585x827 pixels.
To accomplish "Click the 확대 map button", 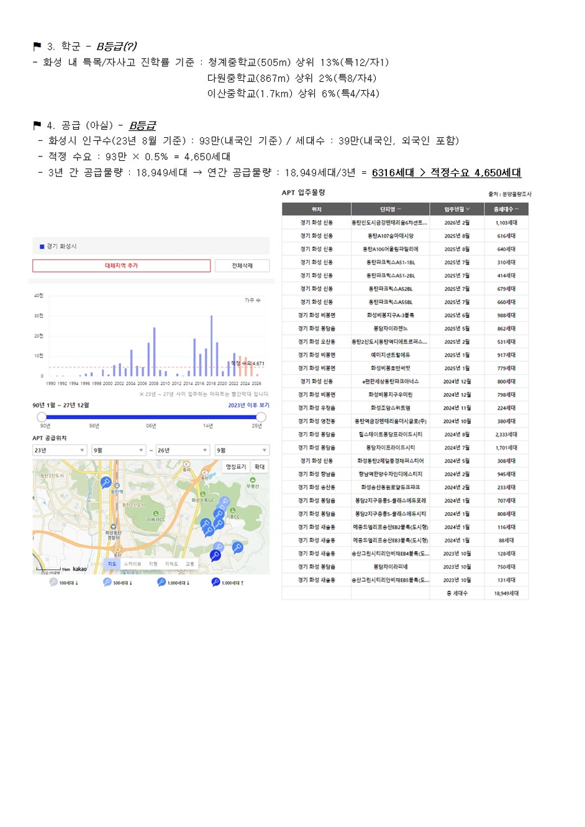I will (x=260, y=467).
